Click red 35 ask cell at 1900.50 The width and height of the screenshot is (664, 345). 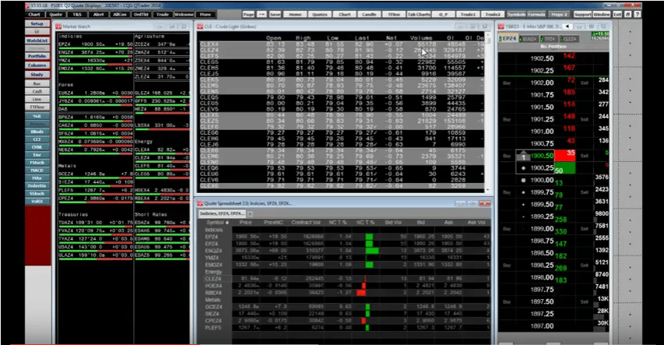[x=565, y=155]
